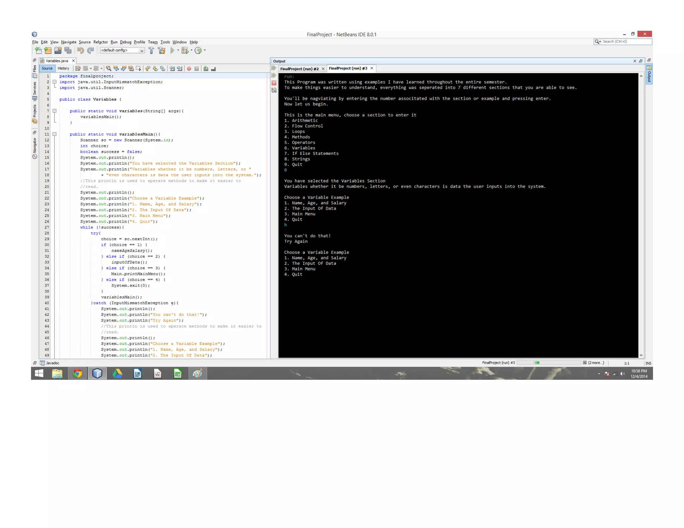This screenshot has height=528, width=684.
Task: Switch to FinalProject (run) #2 tab
Action: pyautogui.click(x=299, y=69)
